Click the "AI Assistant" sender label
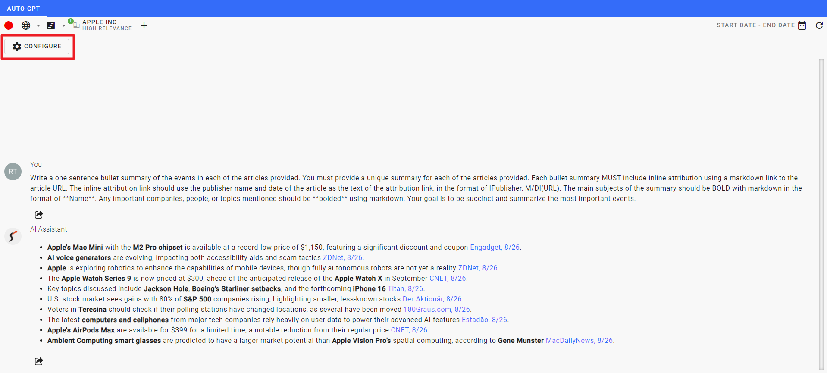The width and height of the screenshot is (827, 373). (49, 229)
